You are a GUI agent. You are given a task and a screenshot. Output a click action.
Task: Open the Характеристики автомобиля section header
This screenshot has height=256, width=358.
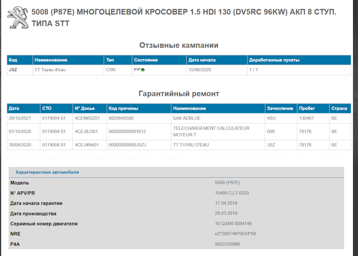tap(47, 172)
